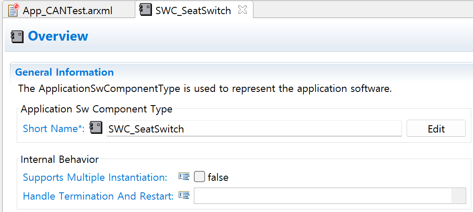The height and width of the screenshot is (212, 473).
Task: Click the ApplicationSwComponentType description text
Action: (x=205, y=89)
